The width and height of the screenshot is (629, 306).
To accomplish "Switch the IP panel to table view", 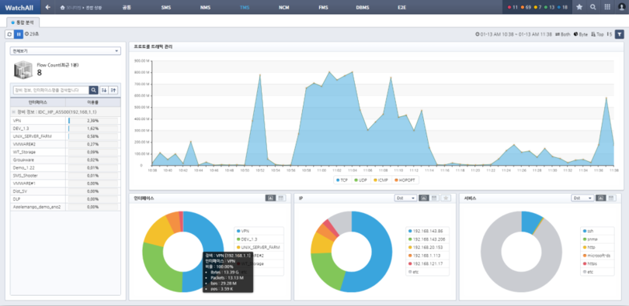I will [434, 198].
